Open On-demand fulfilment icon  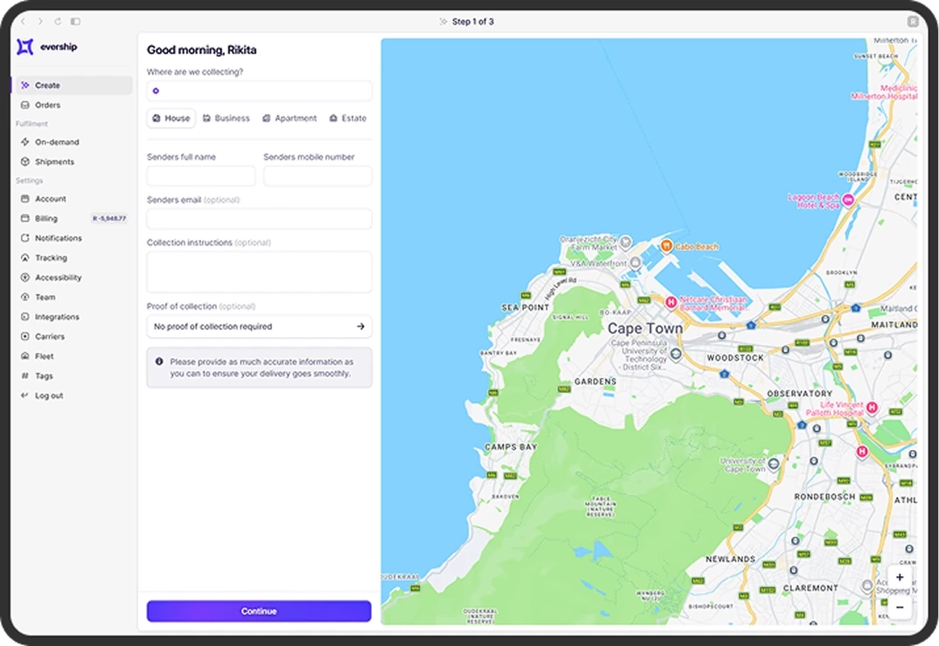[x=25, y=142]
